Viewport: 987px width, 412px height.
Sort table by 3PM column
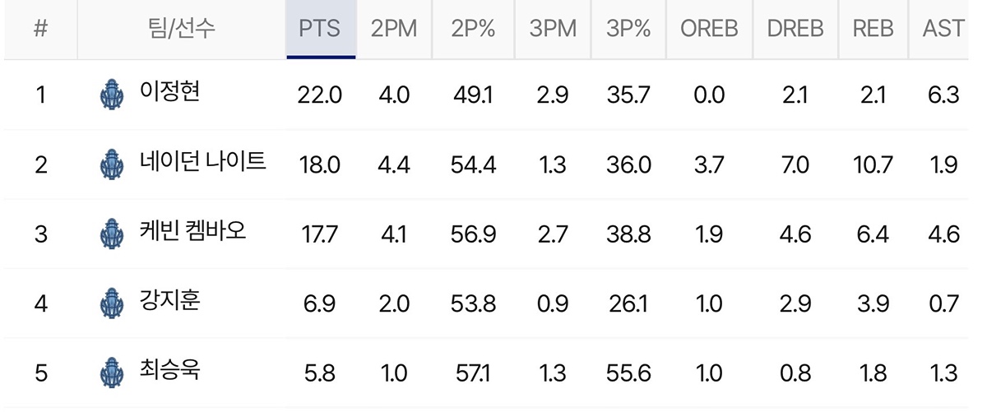pyautogui.click(x=552, y=29)
